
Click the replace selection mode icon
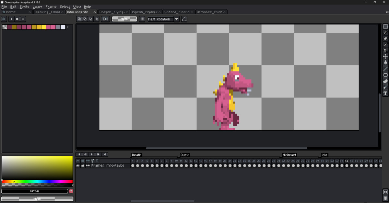(79, 19)
